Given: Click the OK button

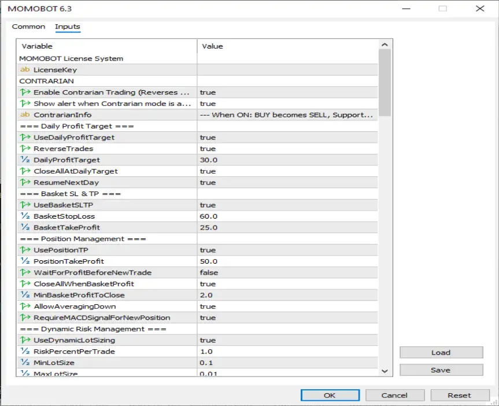Looking at the screenshot, I should pyautogui.click(x=330, y=396).
